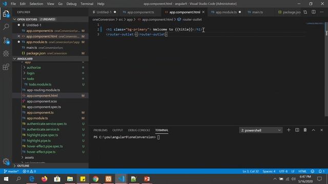This screenshot has width=328, height=184.
Task: Switch to the Output panel tab
Action: (x=117, y=130)
